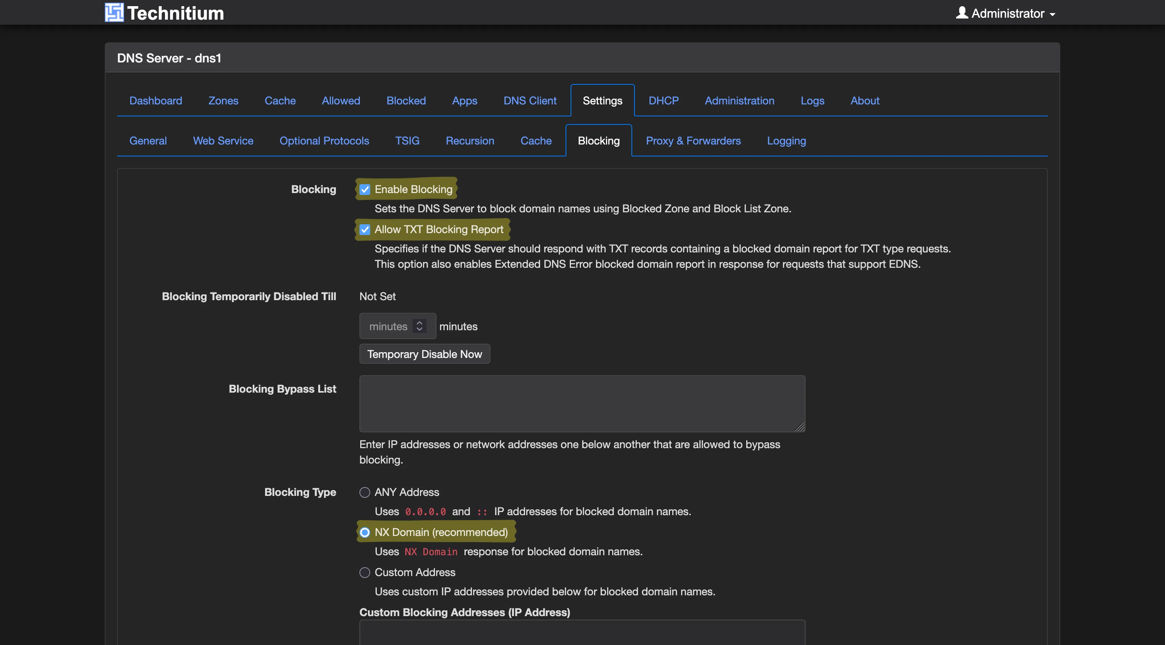Switch to the TSIG sub-tab
Viewport: 1165px width, 645px height.
tap(407, 141)
